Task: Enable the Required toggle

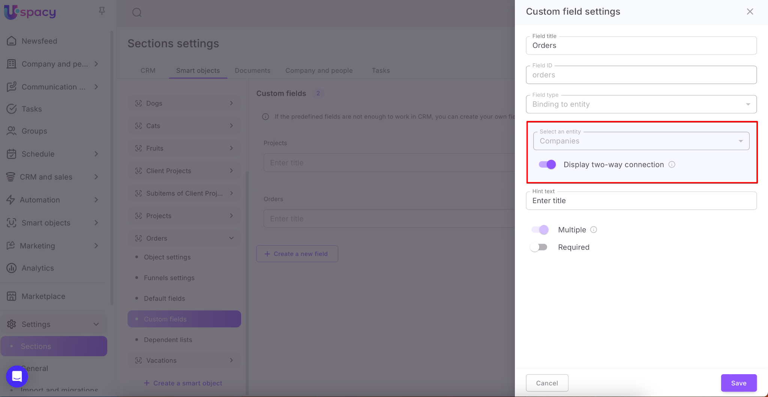Action: 539,247
